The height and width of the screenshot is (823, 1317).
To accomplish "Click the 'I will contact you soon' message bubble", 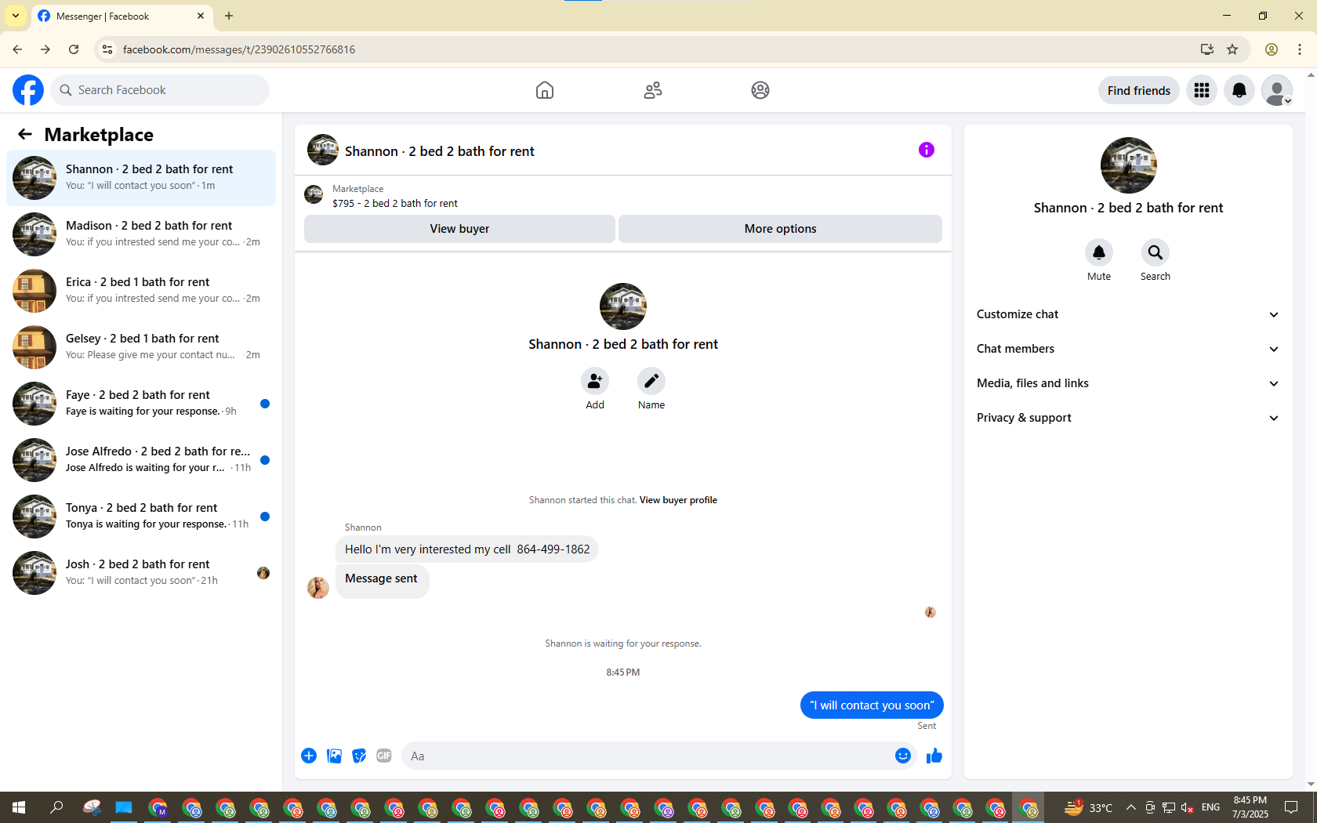I will [872, 705].
